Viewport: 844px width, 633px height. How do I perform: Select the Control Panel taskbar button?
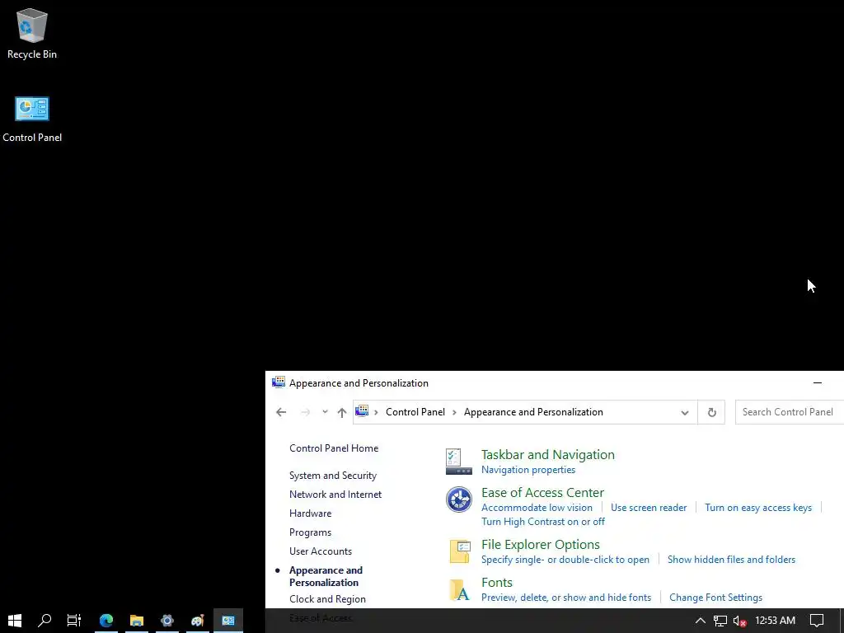pos(228,621)
